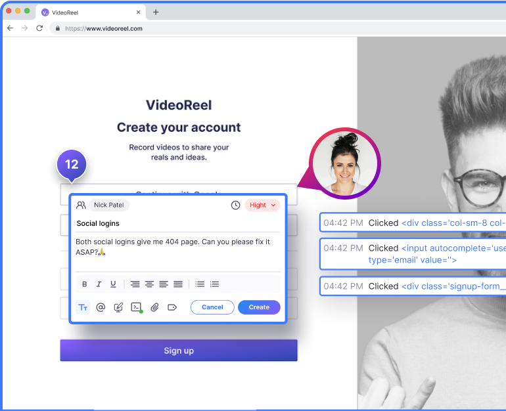506x411 pixels.
Task: Click the screenshot annotate pencil icon
Action: coord(118,307)
